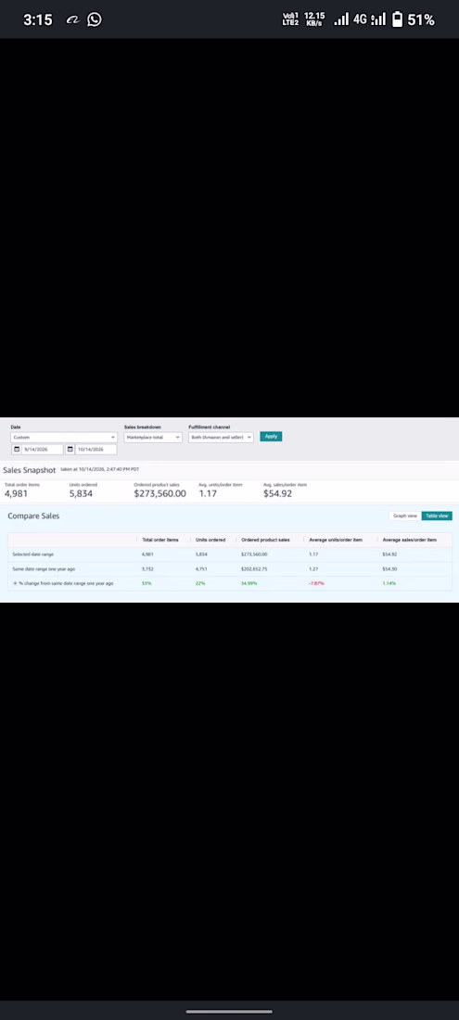Viewport: 459px width, 1020px height.
Task: Click calendar icon beside 9/14/2026 start date
Action: click(x=17, y=450)
